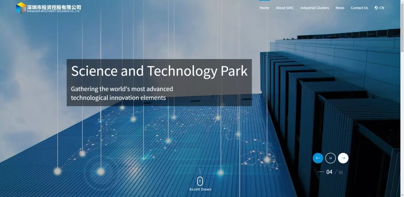The width and height of the screenshot is (404, 197).
Task: Open the Contact Us page
Action: point(359,8)
